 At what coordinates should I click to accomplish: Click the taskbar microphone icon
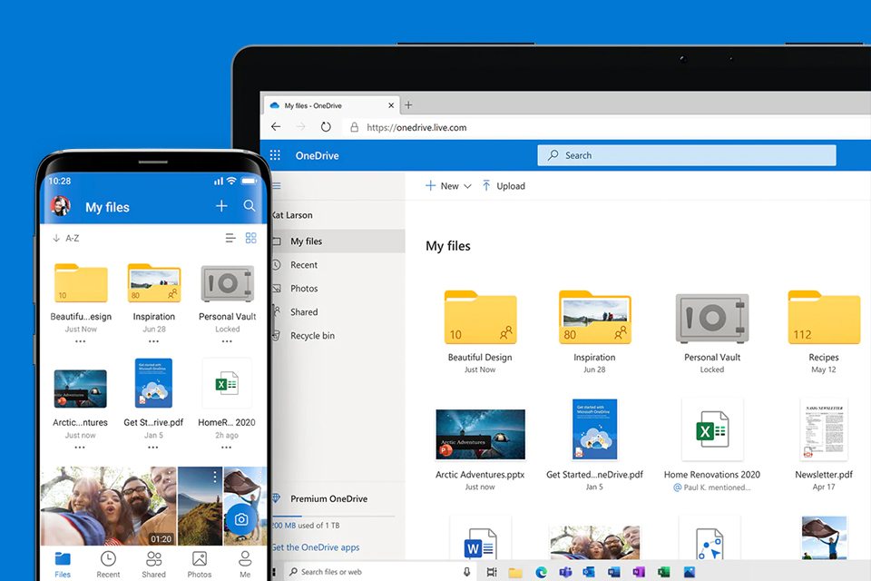(466, 572)
